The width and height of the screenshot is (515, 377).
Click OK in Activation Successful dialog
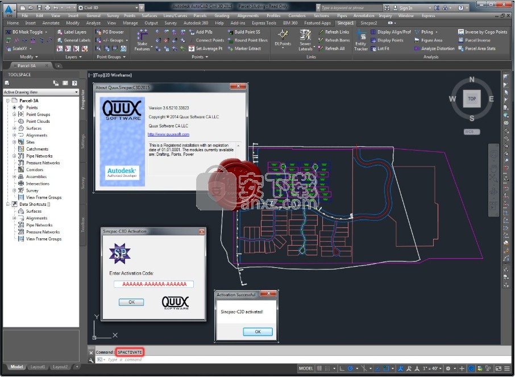pyautogui.click(x=258, y=332)
